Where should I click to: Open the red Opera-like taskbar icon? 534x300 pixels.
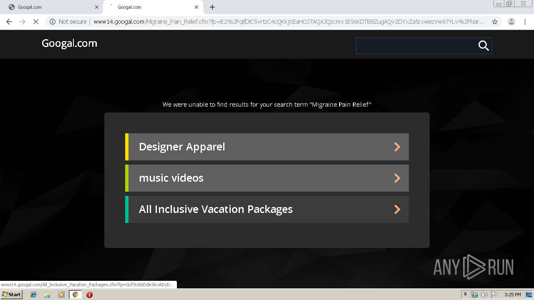tap(89, 295)
